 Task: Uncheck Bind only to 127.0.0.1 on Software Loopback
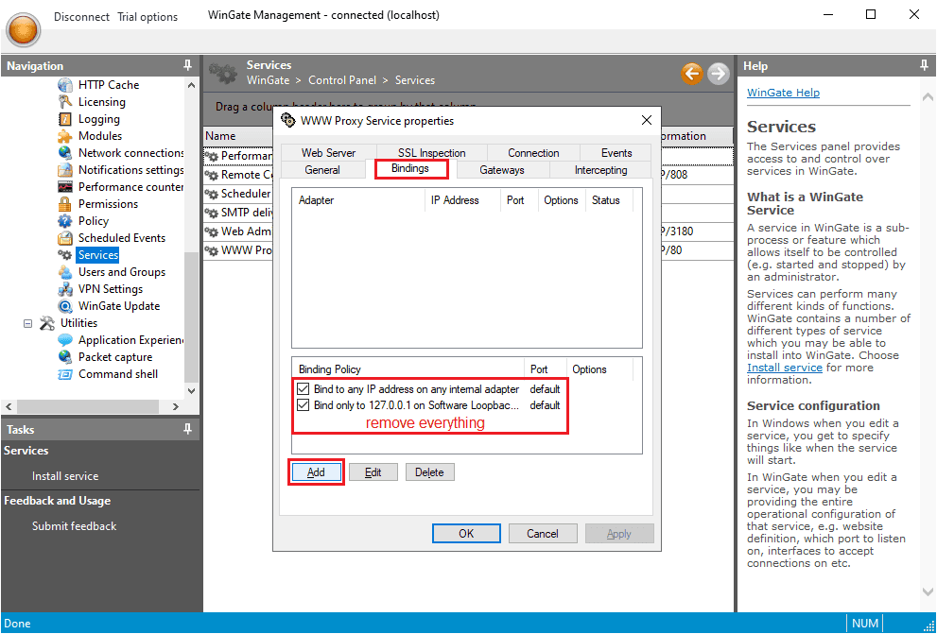click(303, 405)
